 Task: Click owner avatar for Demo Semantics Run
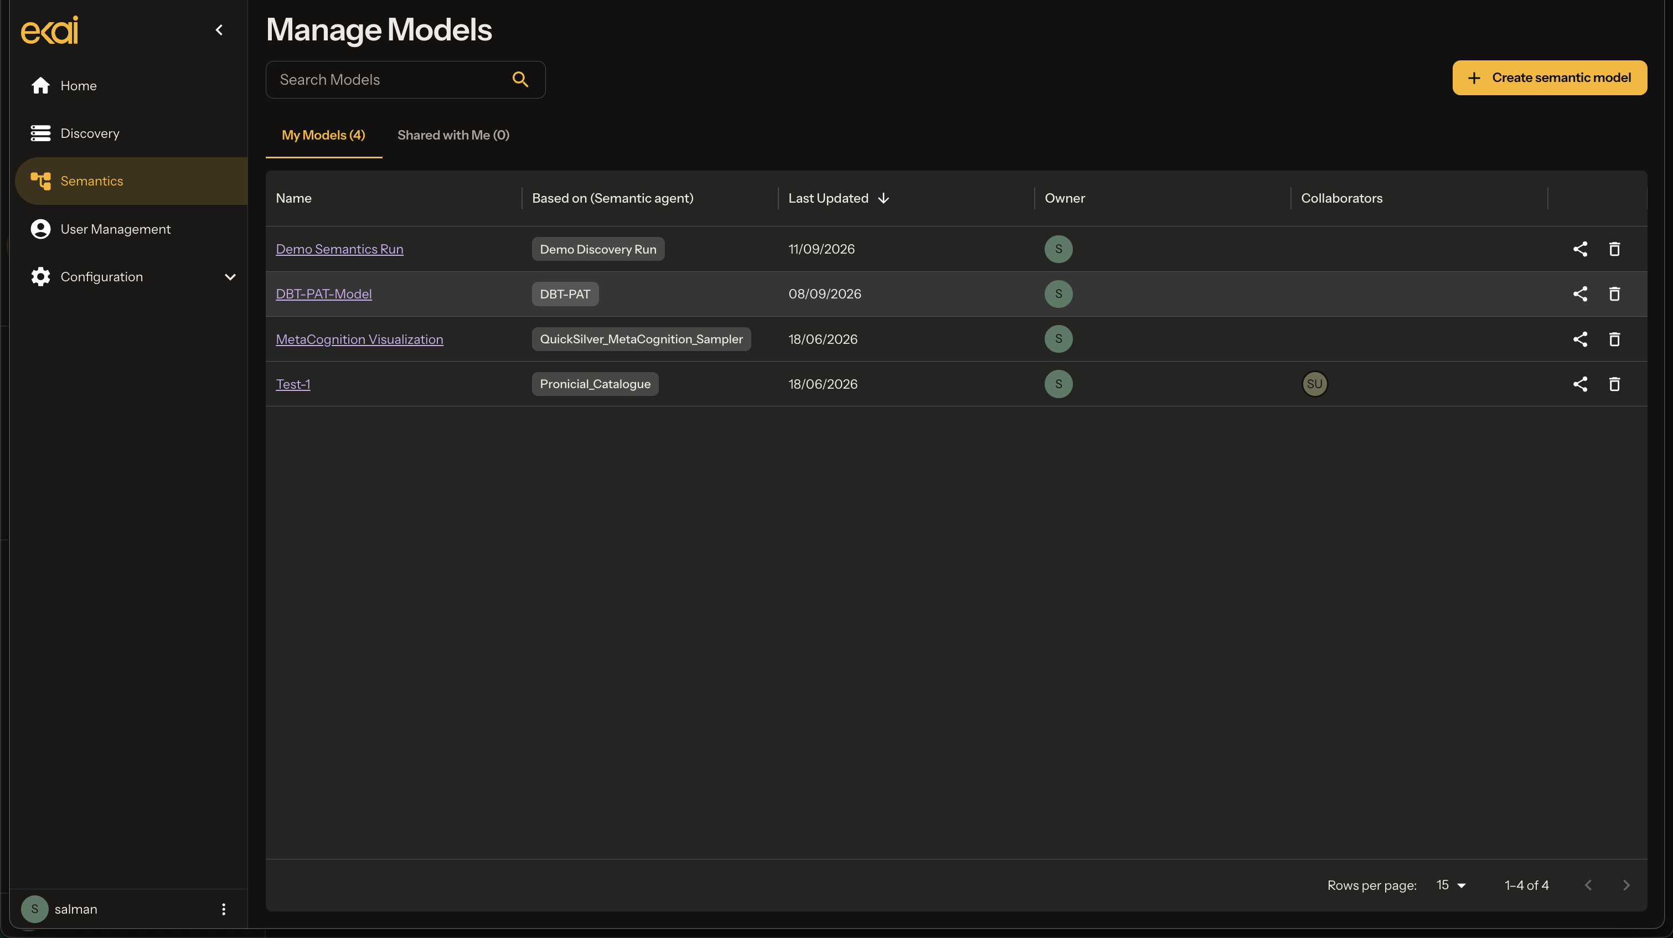pos(1058,249)
